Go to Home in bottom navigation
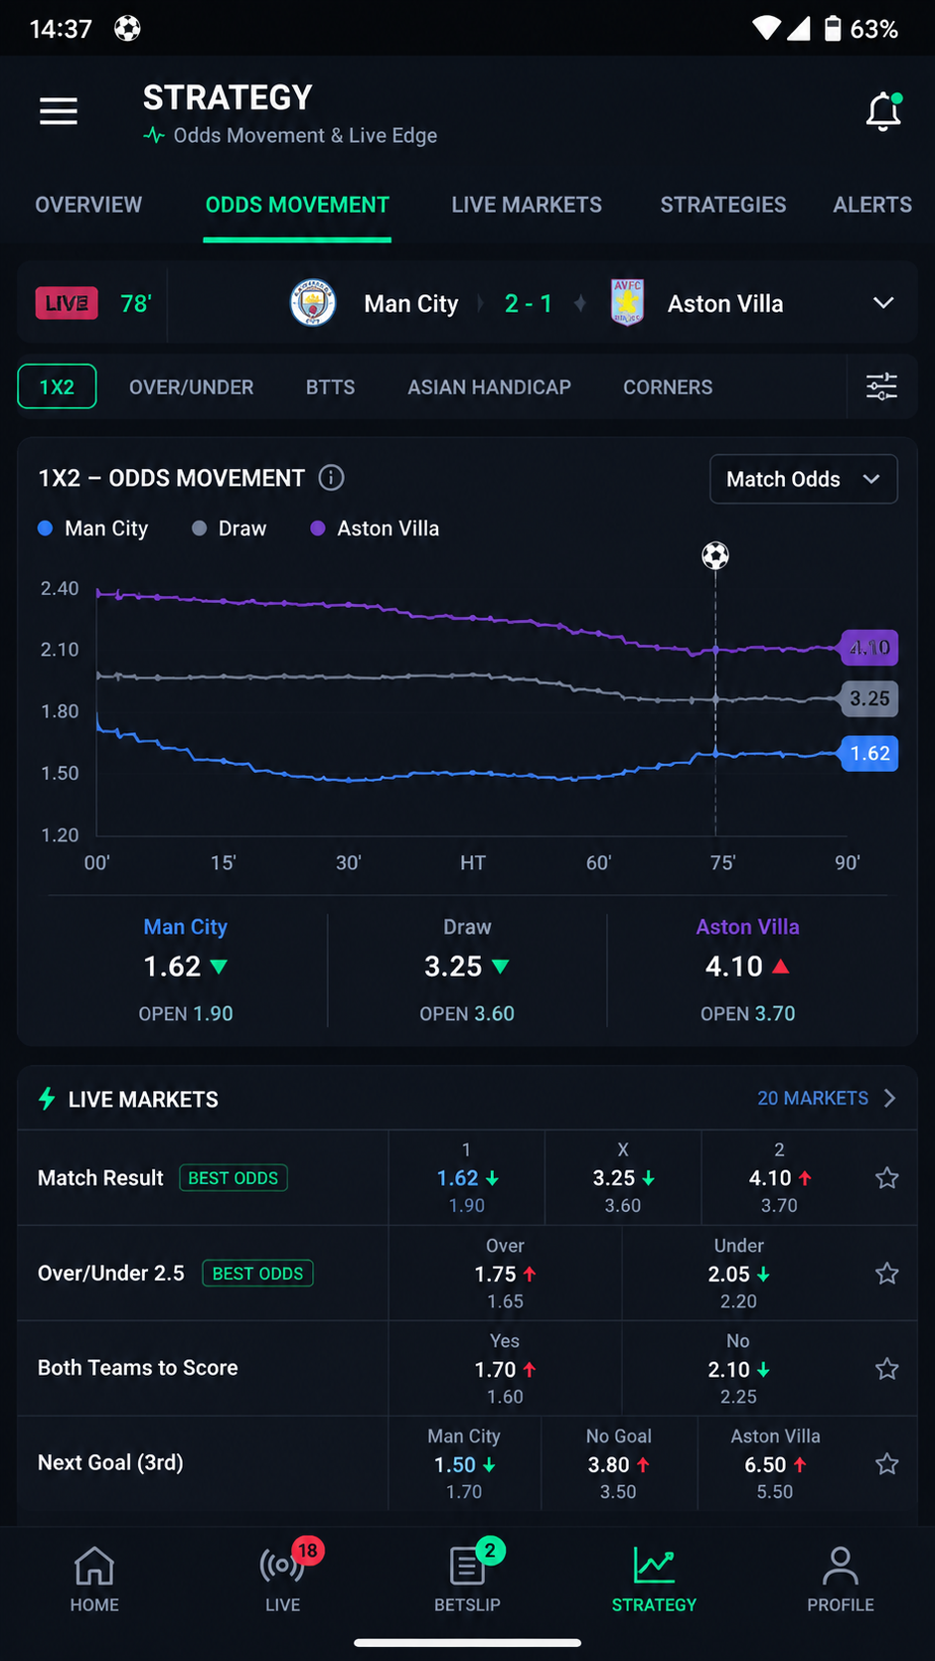Screen dimensions: 935x1661 [94, 1580]
